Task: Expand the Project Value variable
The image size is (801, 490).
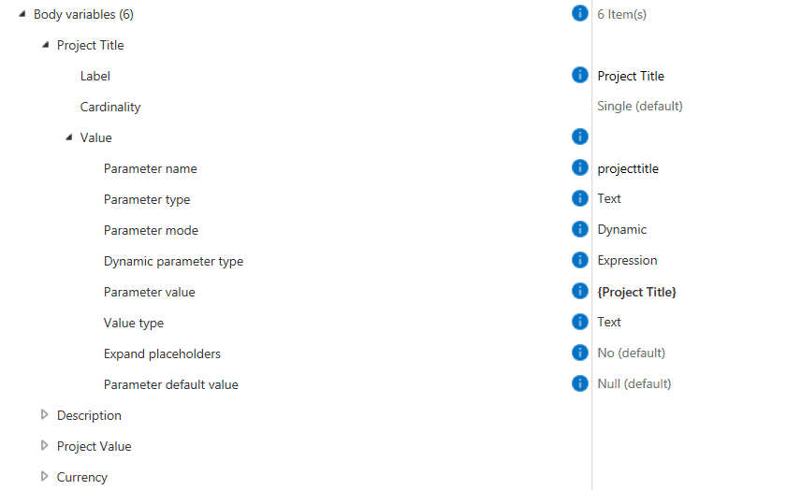Action: [45, 446]
